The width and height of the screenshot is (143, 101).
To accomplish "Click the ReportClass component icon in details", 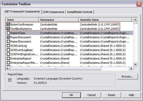I will 10,80.
